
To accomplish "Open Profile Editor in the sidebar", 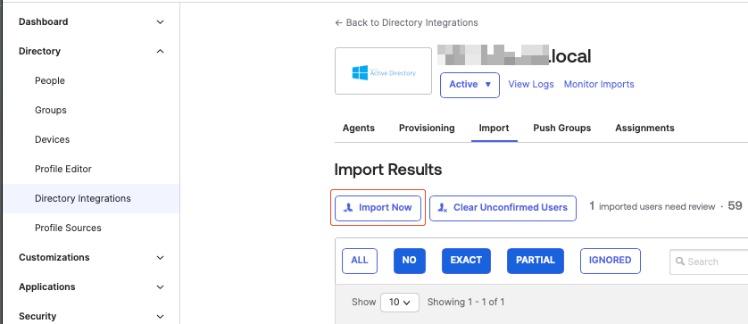I will pyautogui.click(x=63, y=169).
